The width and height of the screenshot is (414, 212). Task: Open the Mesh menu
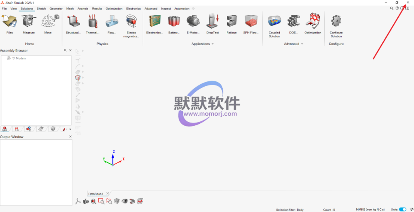pyautogui.click(x=70, y=8)
